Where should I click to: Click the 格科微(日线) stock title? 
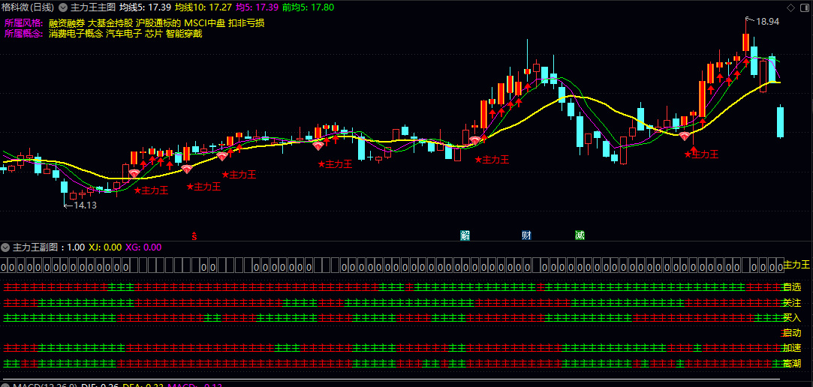tap(28, 7)
